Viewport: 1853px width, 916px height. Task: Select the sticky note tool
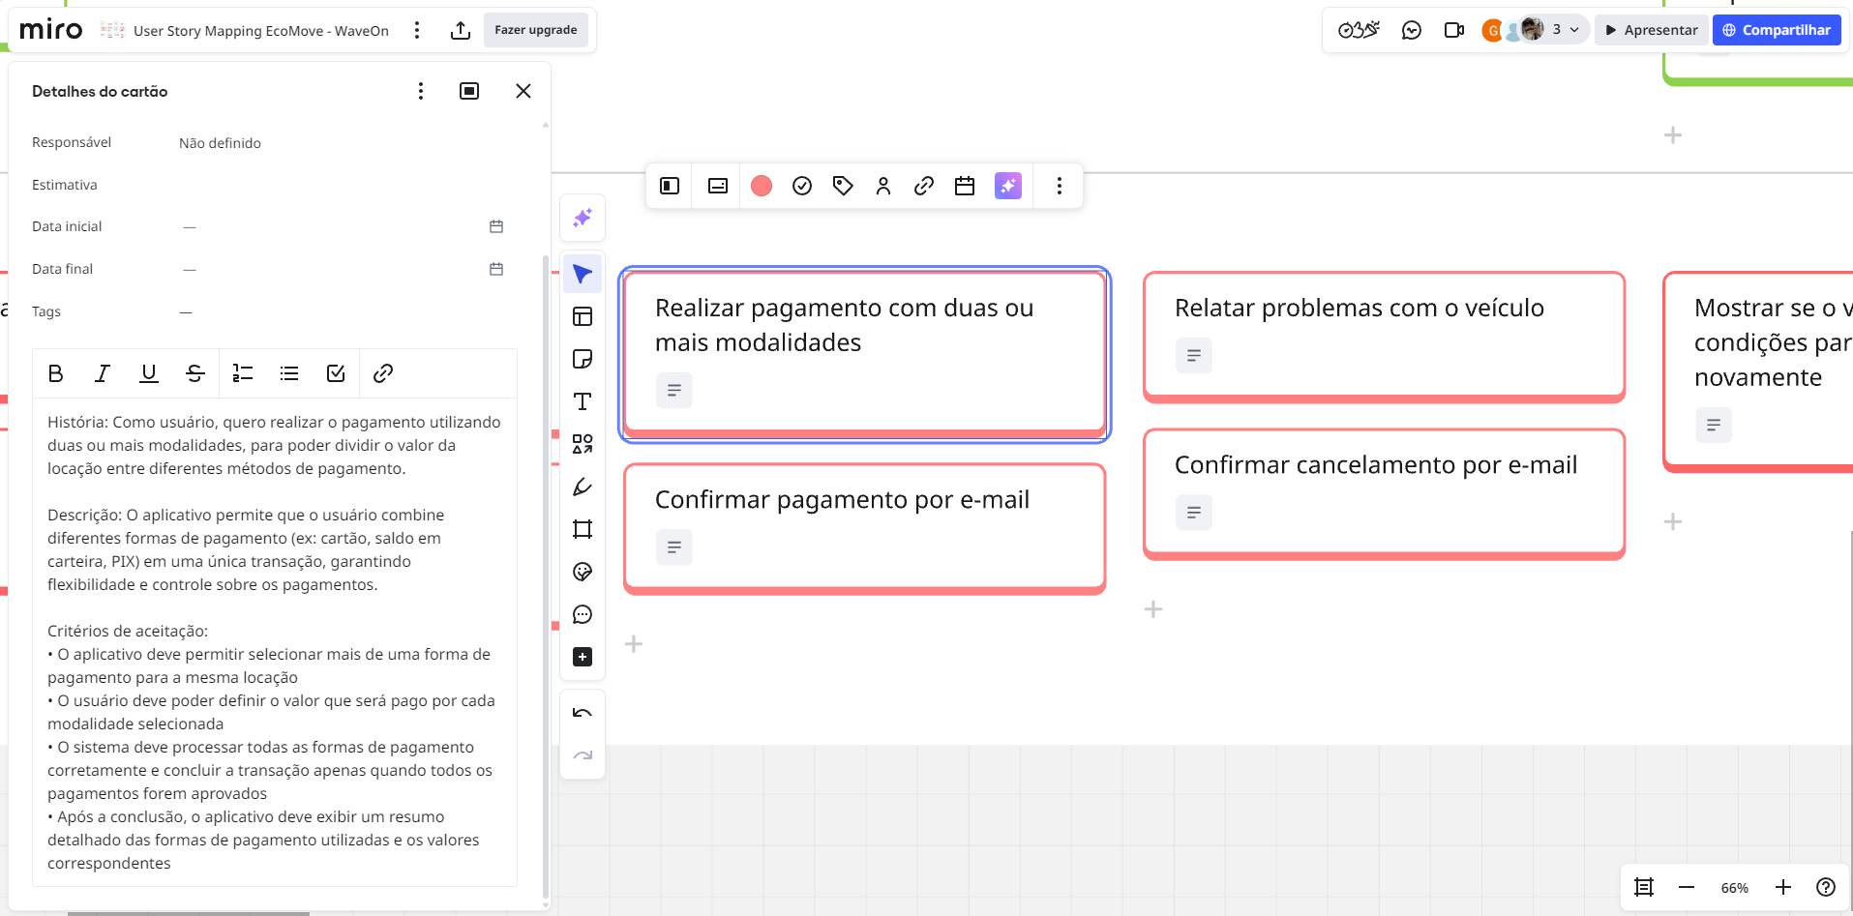point(583,360)
